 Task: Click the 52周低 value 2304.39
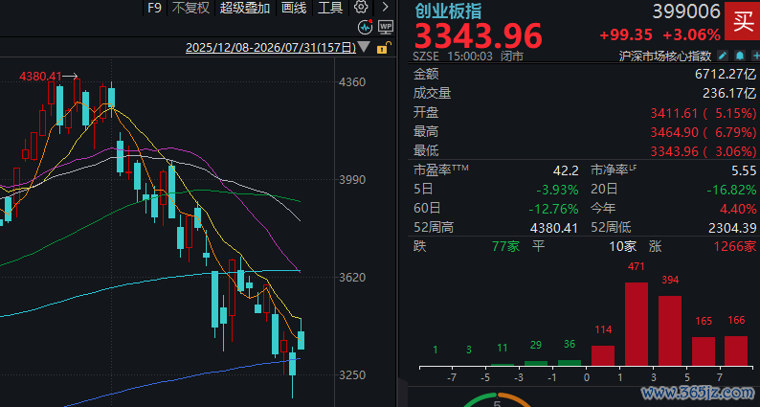[731, 228]
